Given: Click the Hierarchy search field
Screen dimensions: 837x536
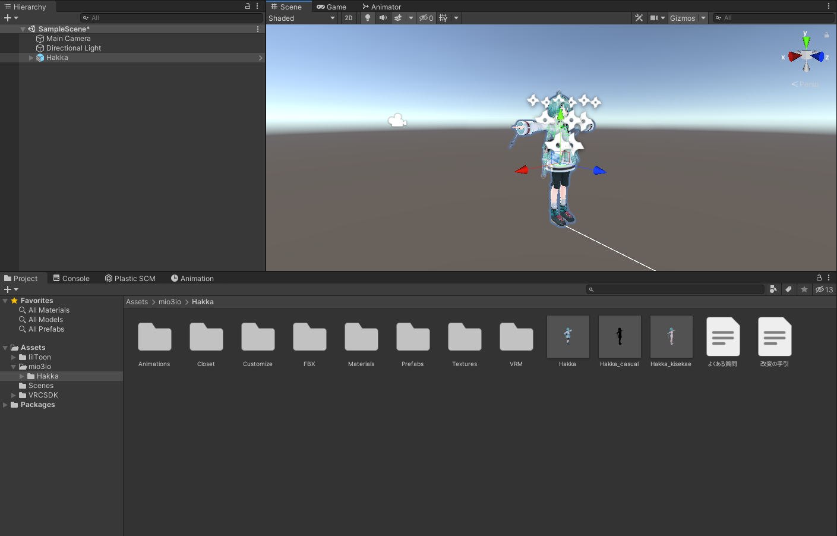Looking at the screenshot, I should (x=171, y=18).
